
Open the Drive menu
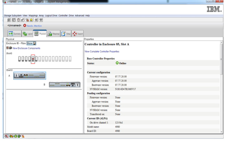[x=71, y=16]
